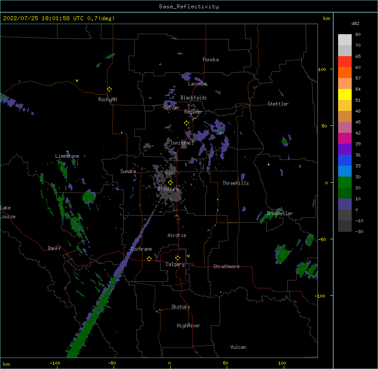The width and height of the screenshot is (378, 369).
Task: Select the Vulcan label
Action: click(x=238, y=347)
